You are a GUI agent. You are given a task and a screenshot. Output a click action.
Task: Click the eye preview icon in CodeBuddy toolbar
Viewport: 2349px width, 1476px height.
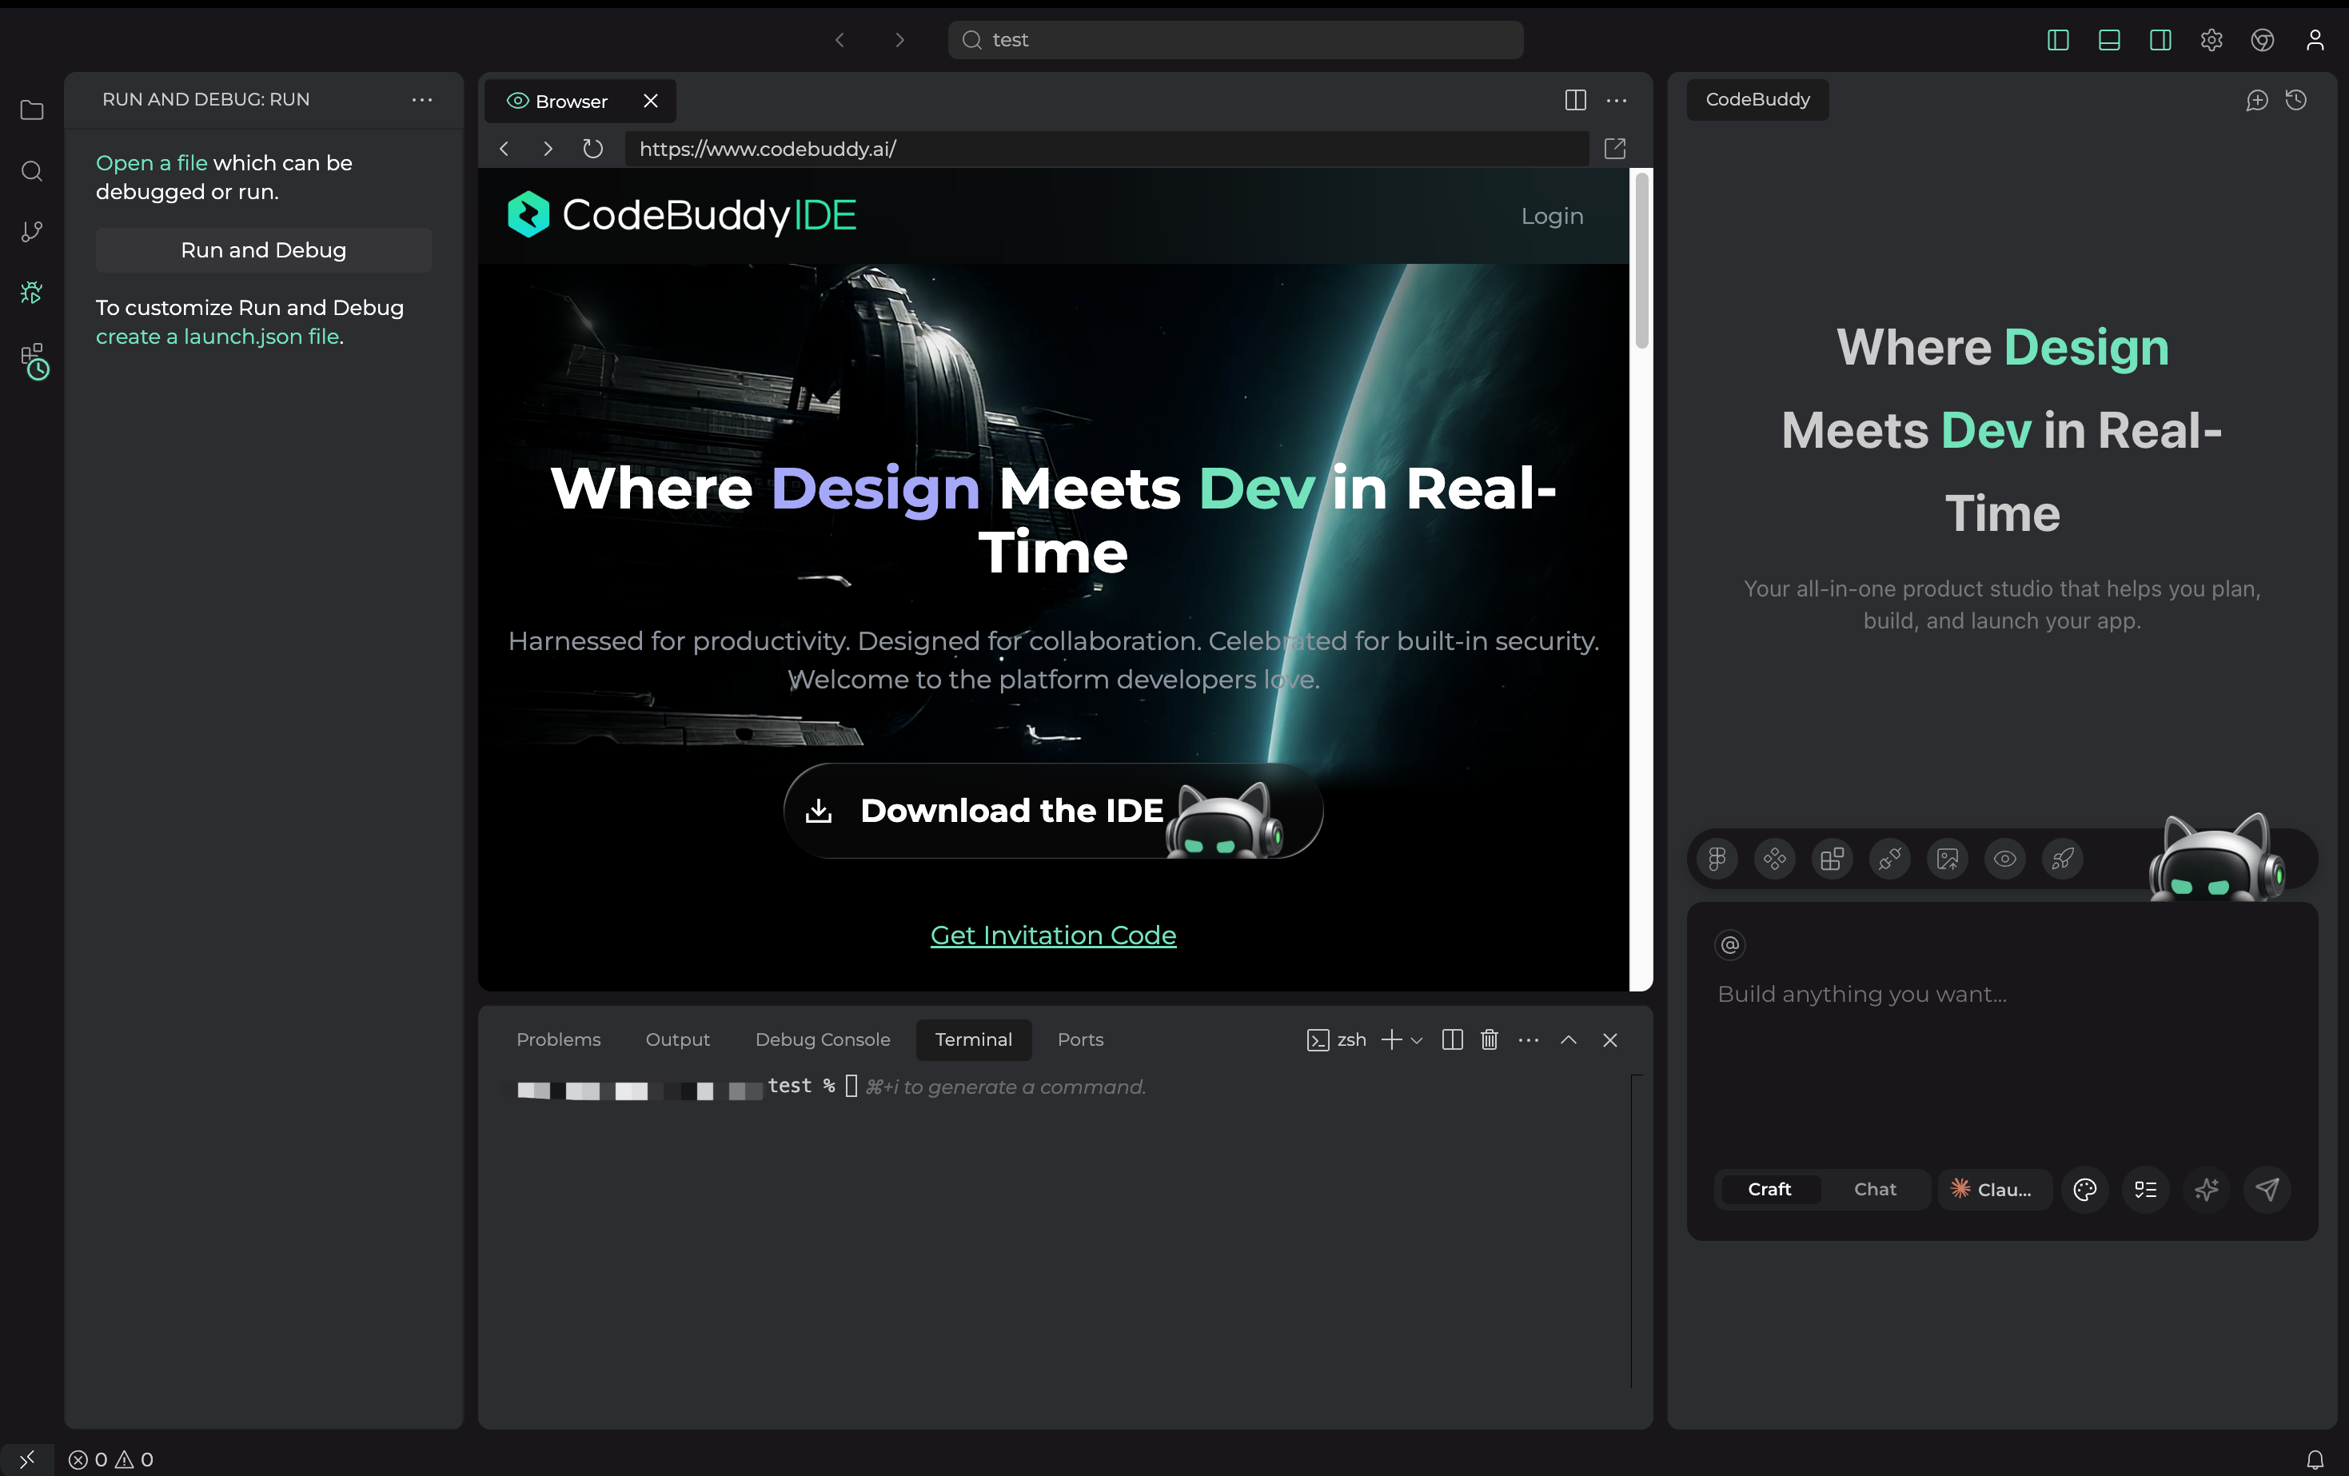2004,859
